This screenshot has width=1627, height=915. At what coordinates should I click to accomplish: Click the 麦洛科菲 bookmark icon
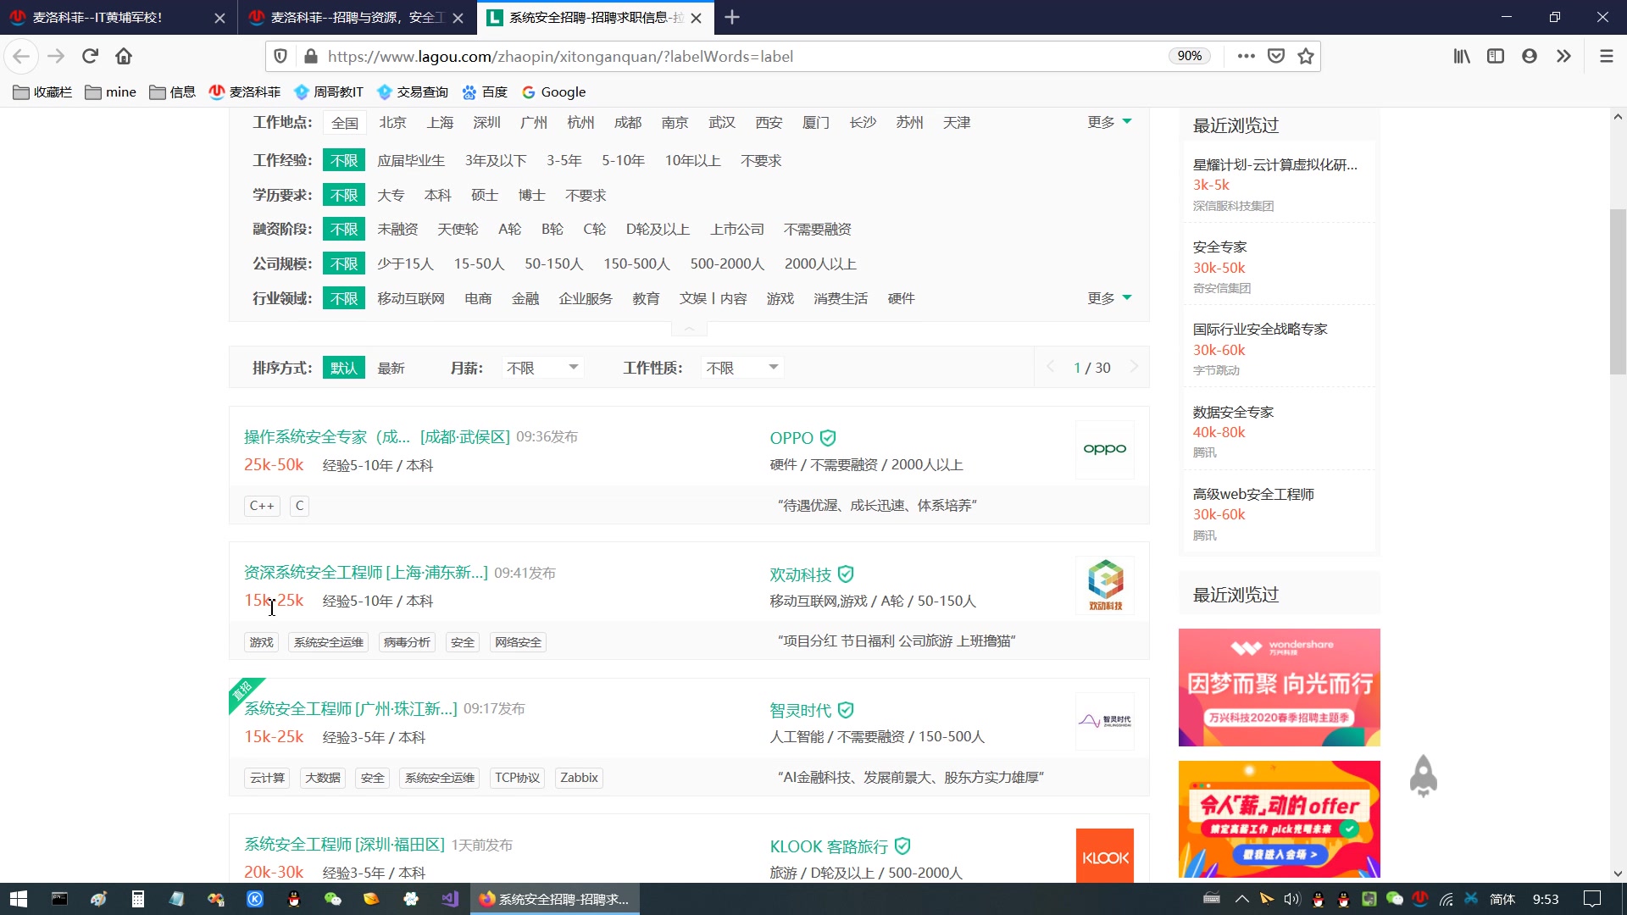[218, 91]
